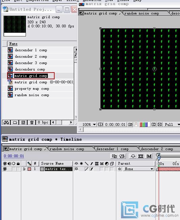The image size is (180, 220).
Task: Toggle shy switch on matrix tex layer
Action: point(77,169)
